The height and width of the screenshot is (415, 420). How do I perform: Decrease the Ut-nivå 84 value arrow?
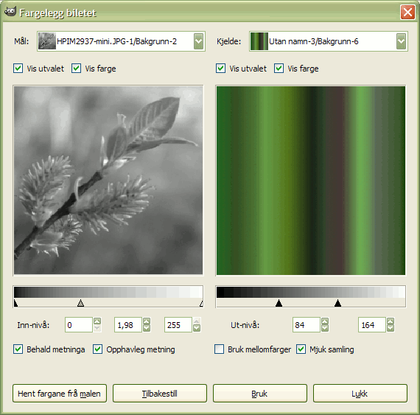tap(325, 328)
